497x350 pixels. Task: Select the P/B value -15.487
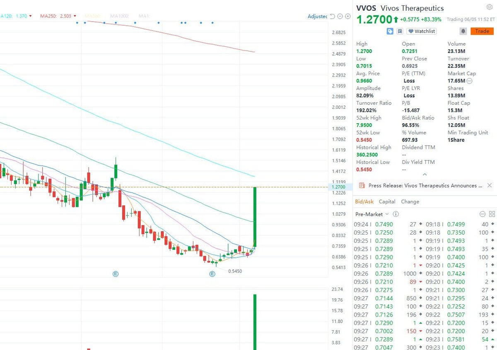pyautogui.click(x=411, y=110)
